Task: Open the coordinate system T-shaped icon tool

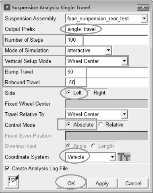Action: pos(124,157)
